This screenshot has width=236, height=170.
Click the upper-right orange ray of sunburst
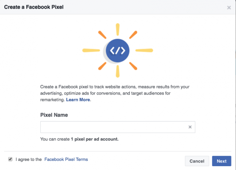tap(133, 35)
